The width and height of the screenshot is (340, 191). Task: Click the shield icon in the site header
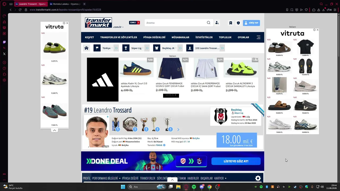point(238,23)
